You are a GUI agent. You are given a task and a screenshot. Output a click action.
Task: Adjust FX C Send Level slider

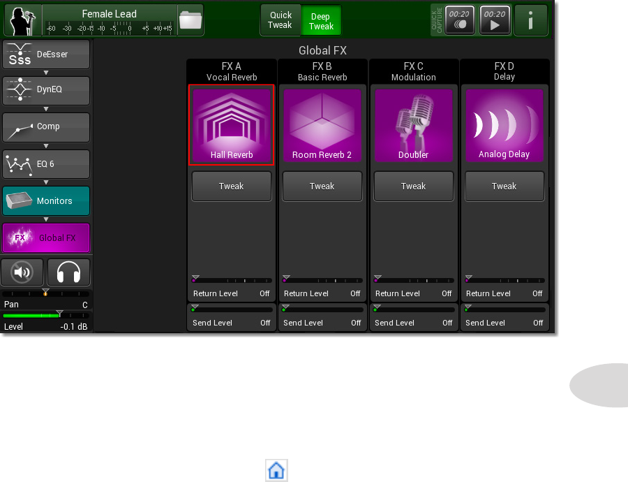point(414,309)
